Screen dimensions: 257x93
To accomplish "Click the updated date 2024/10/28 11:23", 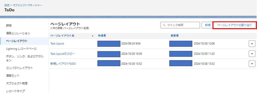I will 204,54.
